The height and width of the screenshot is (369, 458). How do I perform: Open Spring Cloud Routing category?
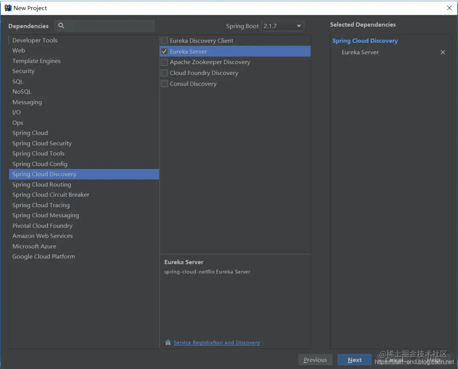pyautogui.click(x=84, y=184)
